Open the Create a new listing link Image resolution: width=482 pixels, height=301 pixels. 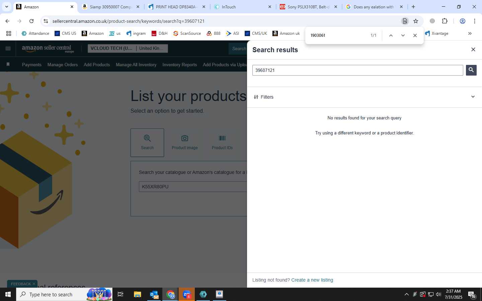[x=312, y=280]
